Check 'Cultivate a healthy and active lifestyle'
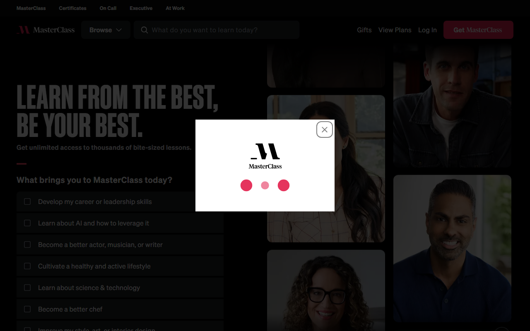The width and height of the screenshot is (530, 331). tap(27, 266)
